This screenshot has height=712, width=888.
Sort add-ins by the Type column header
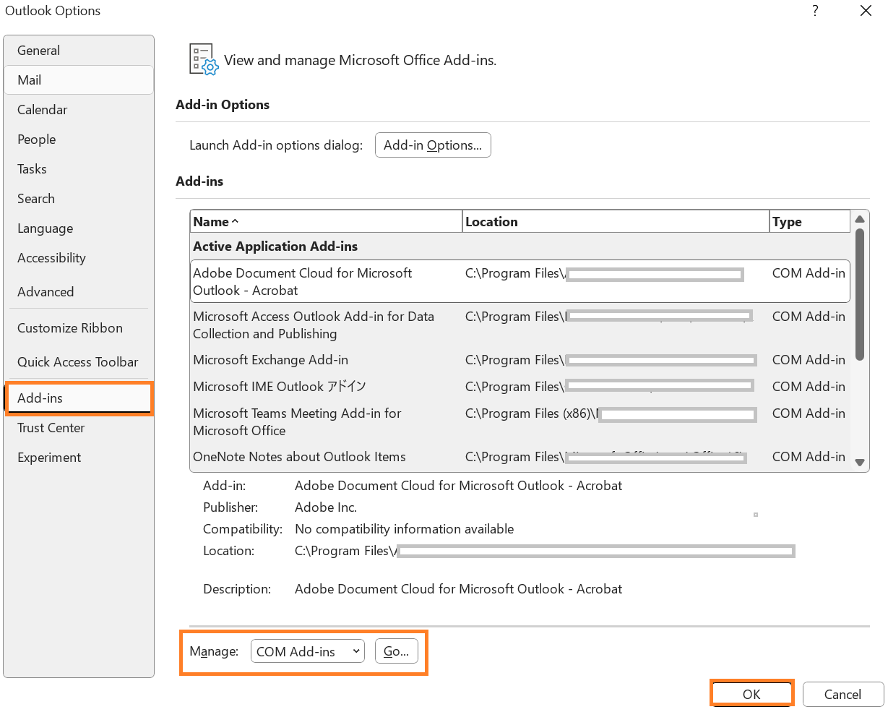point(810,222)
